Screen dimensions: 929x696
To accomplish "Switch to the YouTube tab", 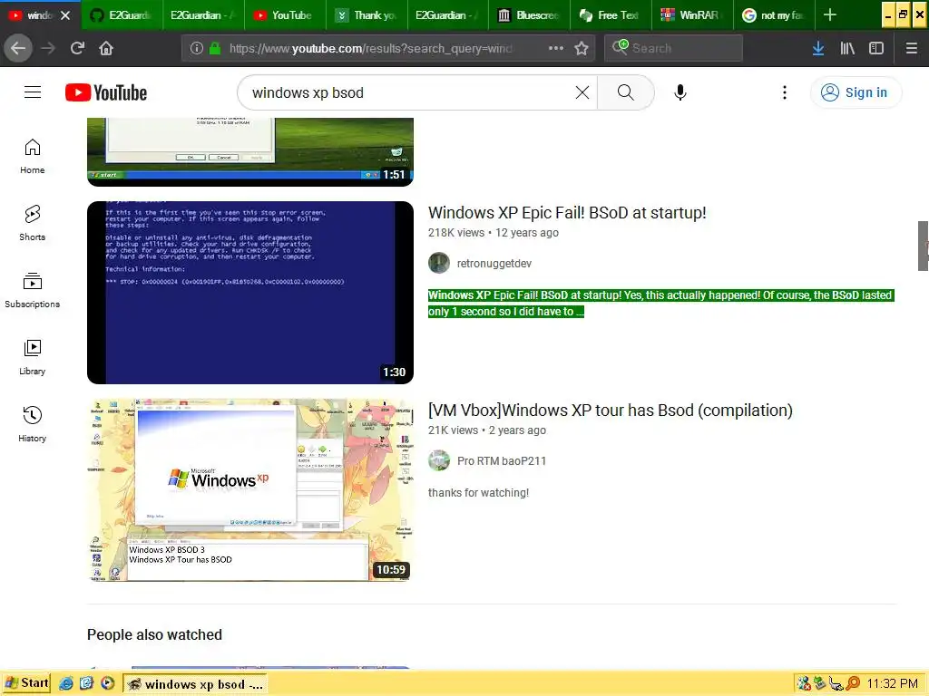I will (x=284, y=15).
